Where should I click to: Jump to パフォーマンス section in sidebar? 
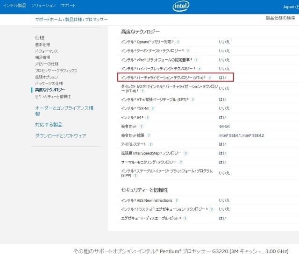click(x=46, y=51)
